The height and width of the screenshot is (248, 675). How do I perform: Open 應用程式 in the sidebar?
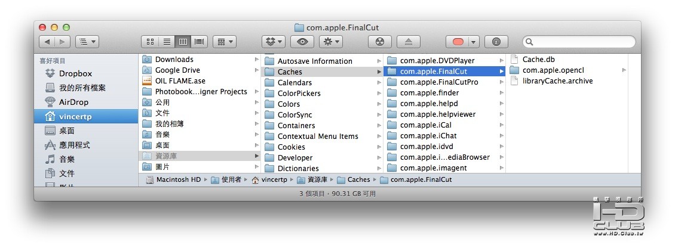point(86,145)
